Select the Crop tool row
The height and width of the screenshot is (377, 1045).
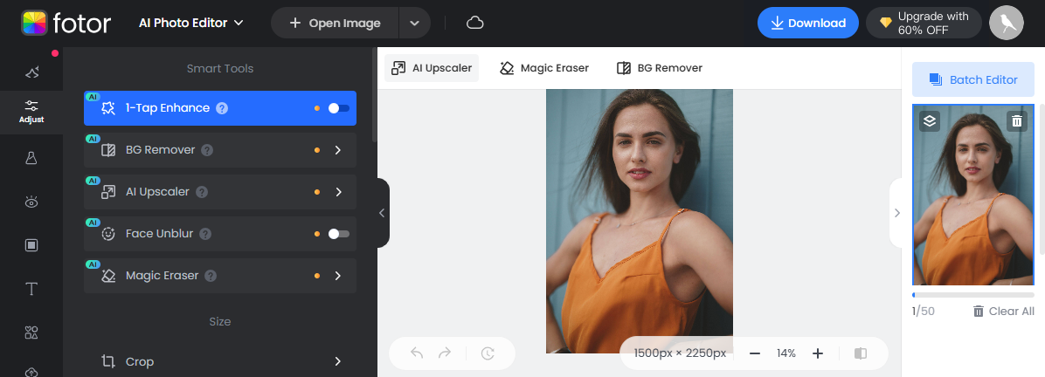[220, 361]
